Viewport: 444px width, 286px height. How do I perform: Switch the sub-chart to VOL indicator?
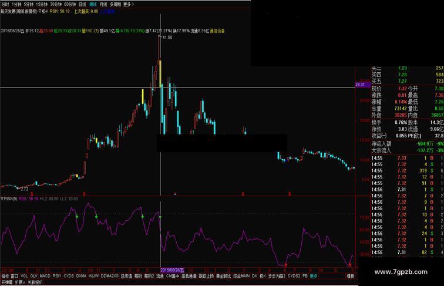tap(24, 276)
